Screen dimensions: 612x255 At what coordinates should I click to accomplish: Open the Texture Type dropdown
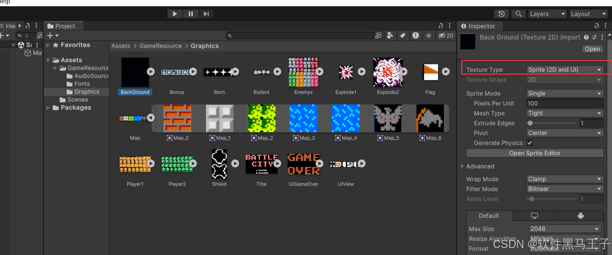(565, 70)
